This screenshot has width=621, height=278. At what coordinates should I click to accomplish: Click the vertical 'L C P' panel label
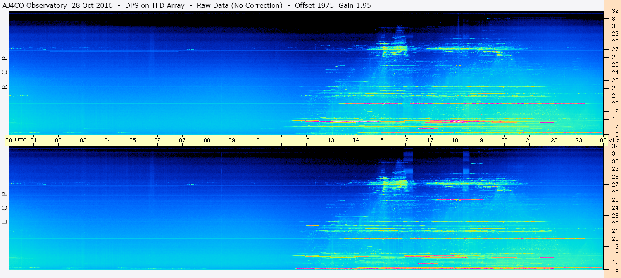[5, 208]
